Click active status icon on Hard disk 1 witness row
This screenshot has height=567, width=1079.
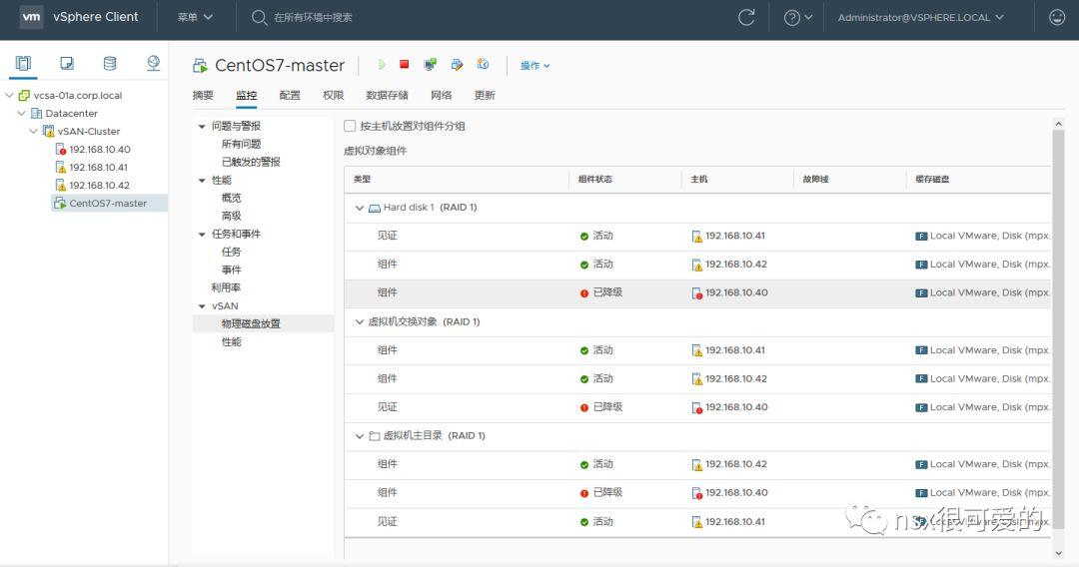click(x=584, y=236)
